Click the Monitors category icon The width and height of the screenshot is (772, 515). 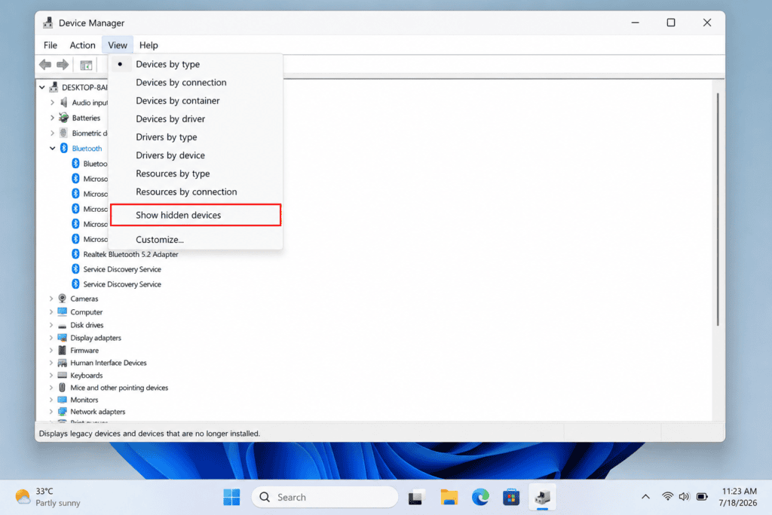point(62,400)
